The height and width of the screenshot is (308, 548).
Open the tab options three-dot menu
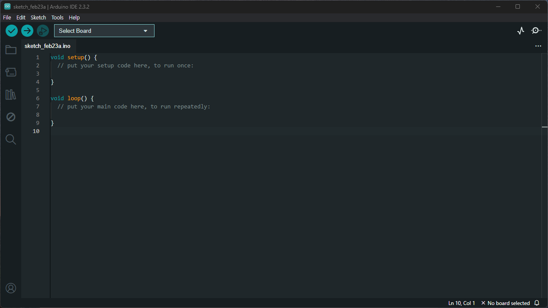click(x=538, y=46)
